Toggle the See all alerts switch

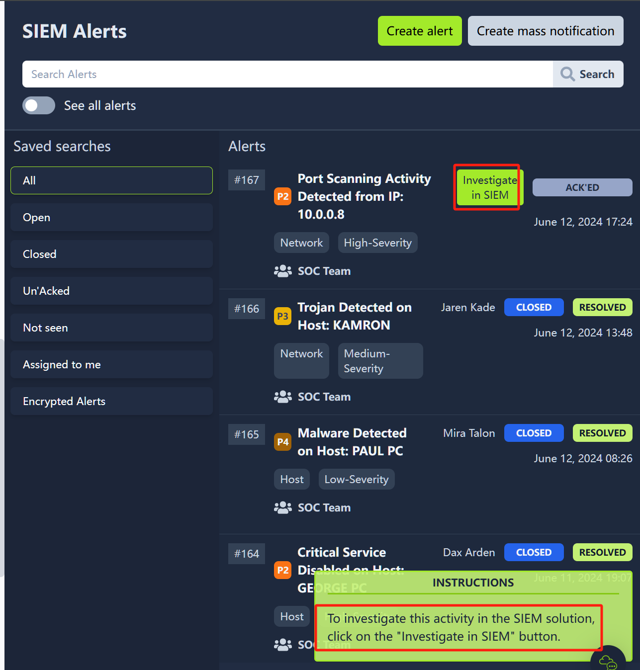[39, 105]
